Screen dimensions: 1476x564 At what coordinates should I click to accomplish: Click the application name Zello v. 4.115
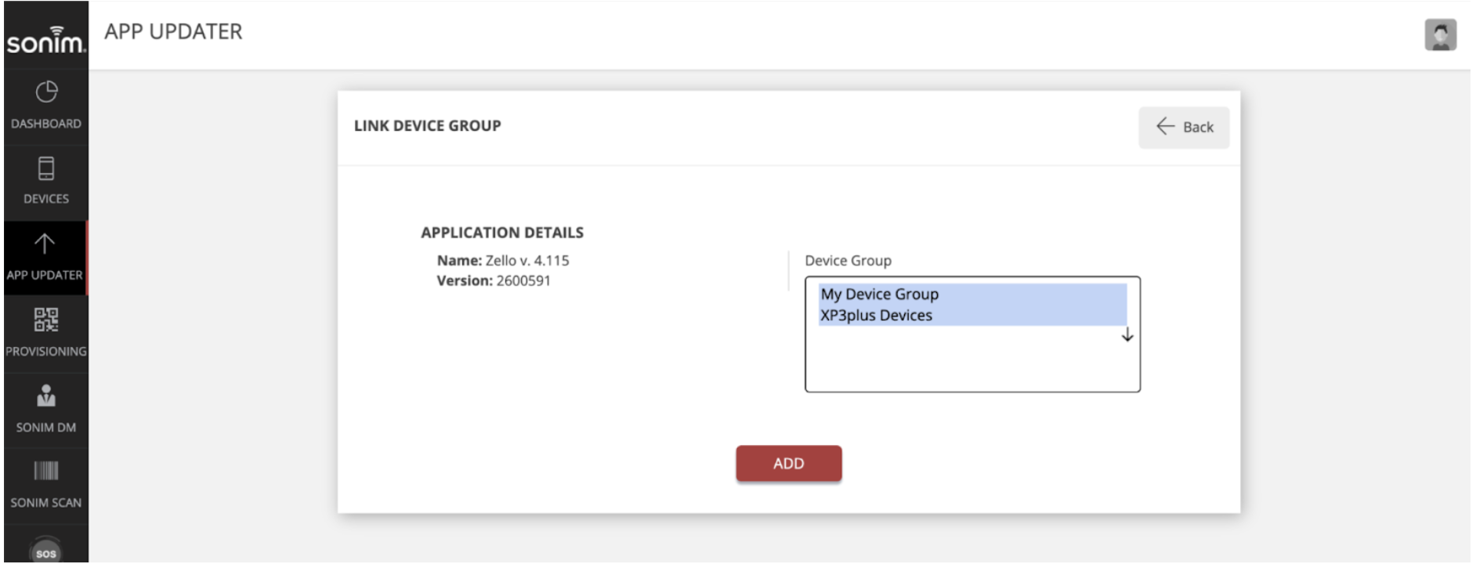pos(527,261)
